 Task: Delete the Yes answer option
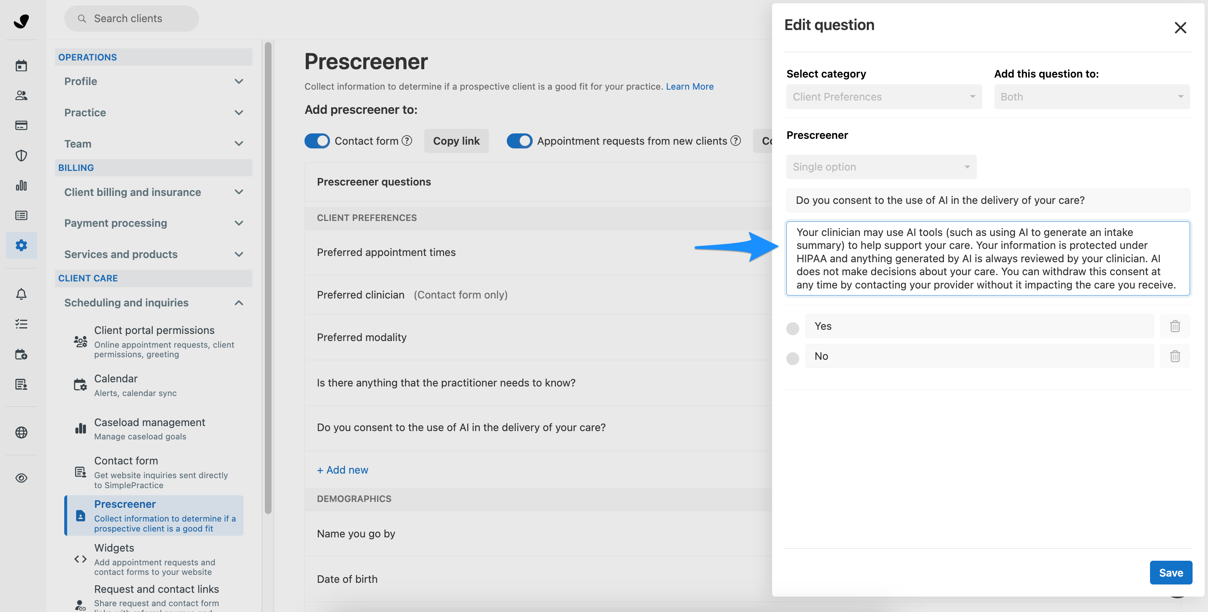(x=1175, y=326)
